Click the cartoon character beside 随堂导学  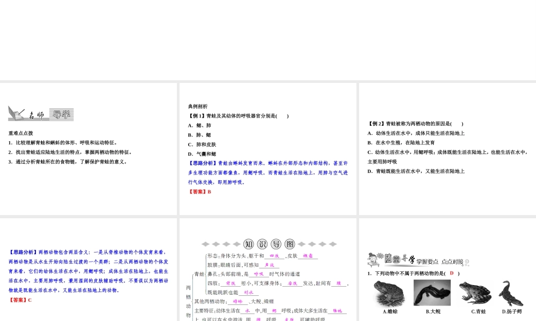(x=375, y=259)
